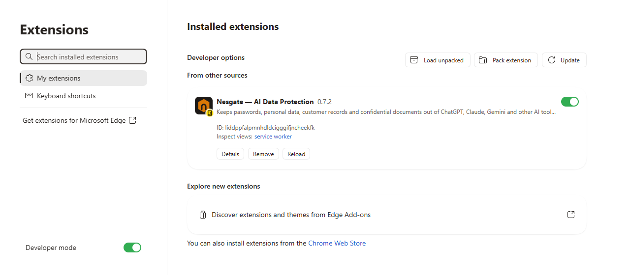Click the From other sources label

(x=217, y=75)
